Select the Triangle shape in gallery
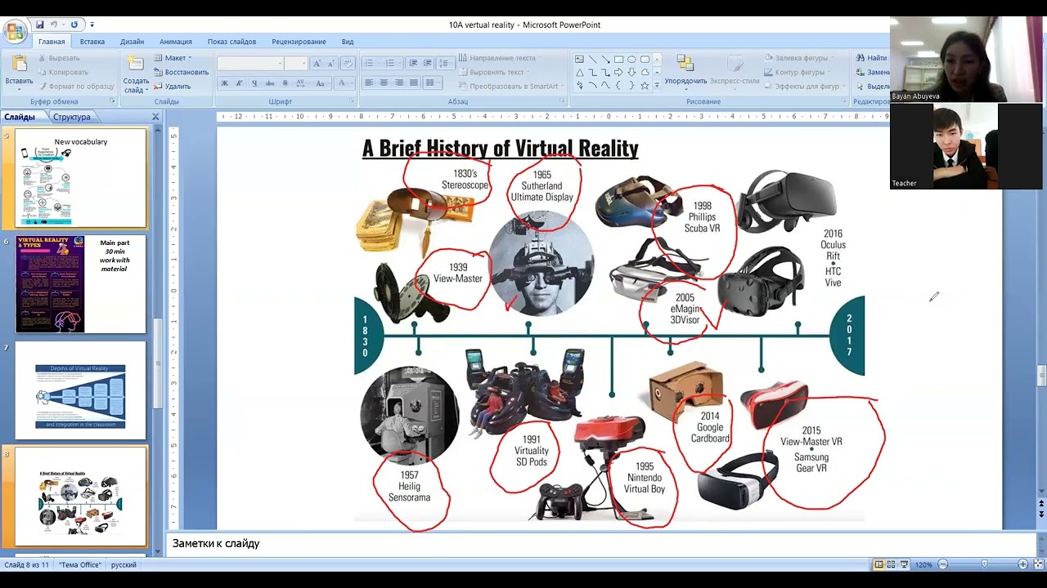 tap(579, 73)
